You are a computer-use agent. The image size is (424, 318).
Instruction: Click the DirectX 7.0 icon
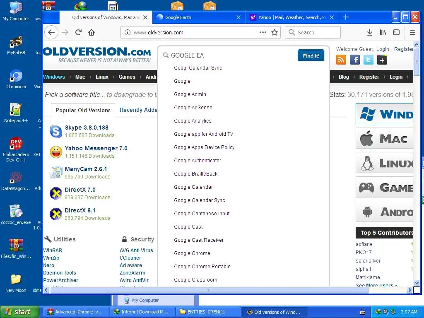coord(56,194)
